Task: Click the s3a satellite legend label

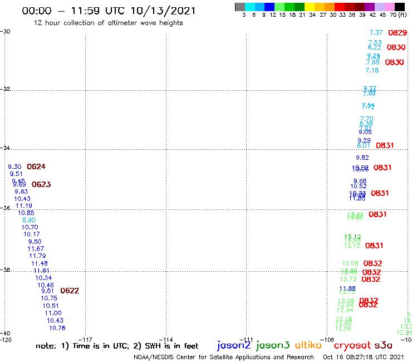Action: point(383,345)
